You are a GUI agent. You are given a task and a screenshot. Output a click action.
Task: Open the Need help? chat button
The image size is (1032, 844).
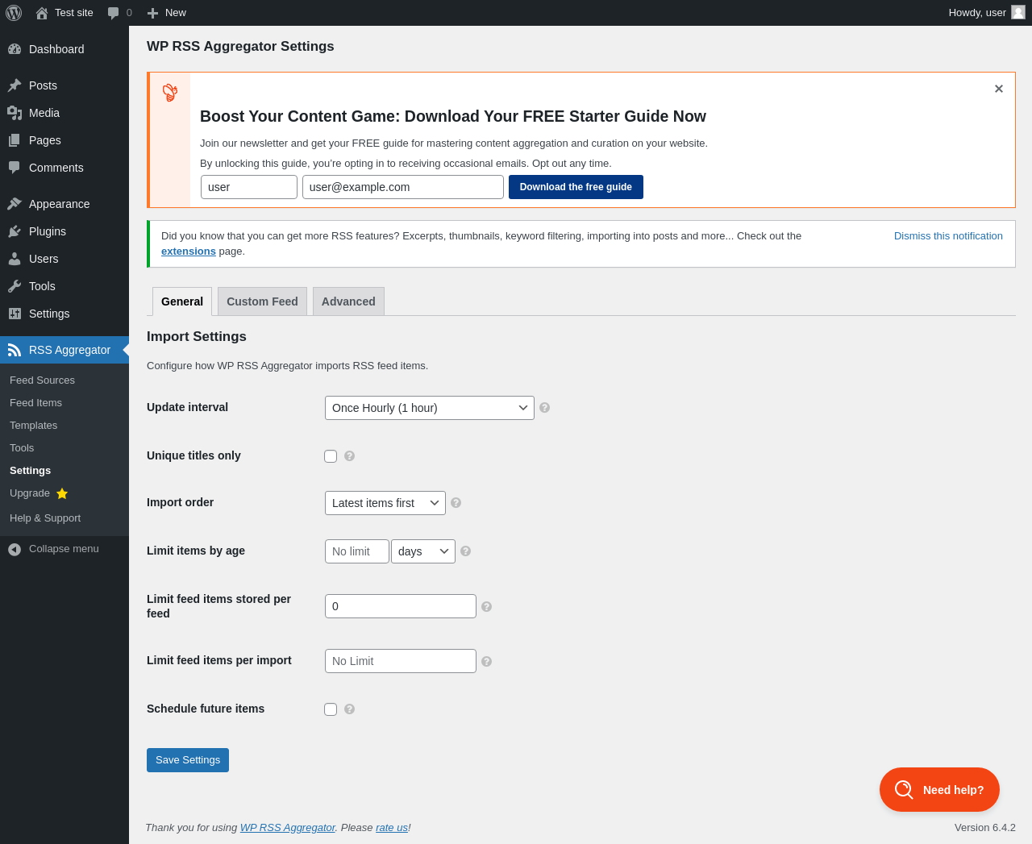[939, 790]
